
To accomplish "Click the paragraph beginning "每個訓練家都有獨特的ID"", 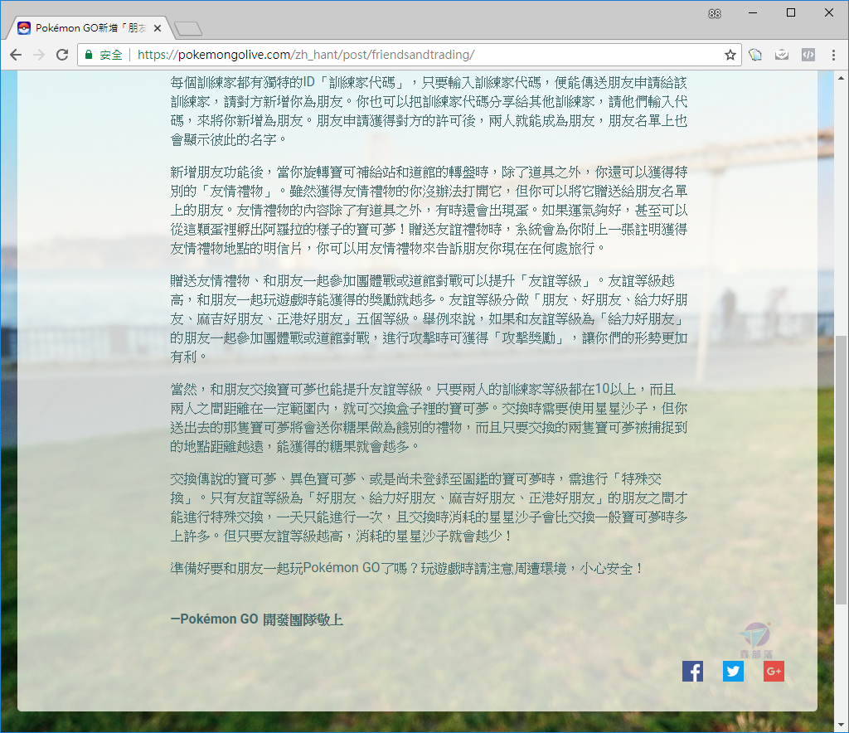I will tap(429, 111).
